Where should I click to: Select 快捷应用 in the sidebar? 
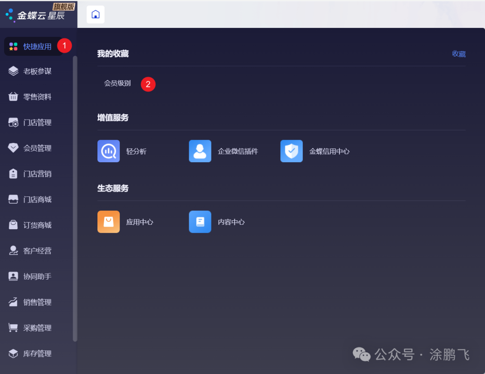tap(37, 46)
